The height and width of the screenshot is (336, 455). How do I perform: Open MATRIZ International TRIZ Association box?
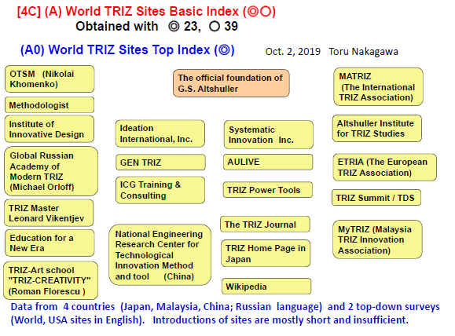coord(379,86)
